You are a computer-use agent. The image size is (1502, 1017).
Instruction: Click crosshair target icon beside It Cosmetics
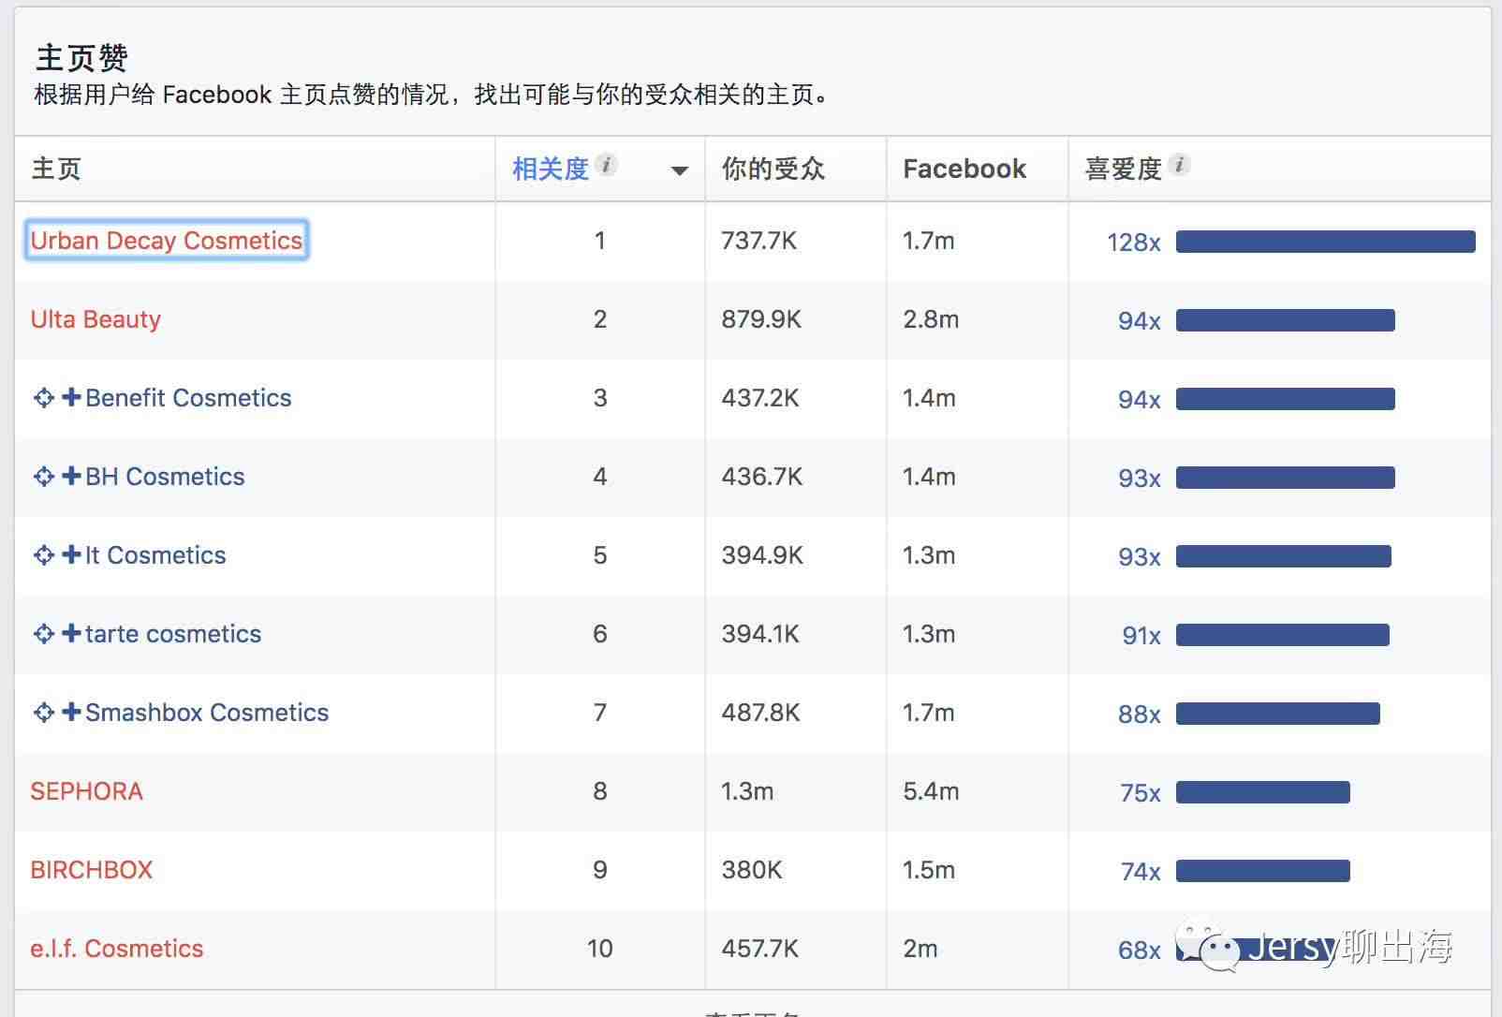pyautogui.click(x=43, y=555)
